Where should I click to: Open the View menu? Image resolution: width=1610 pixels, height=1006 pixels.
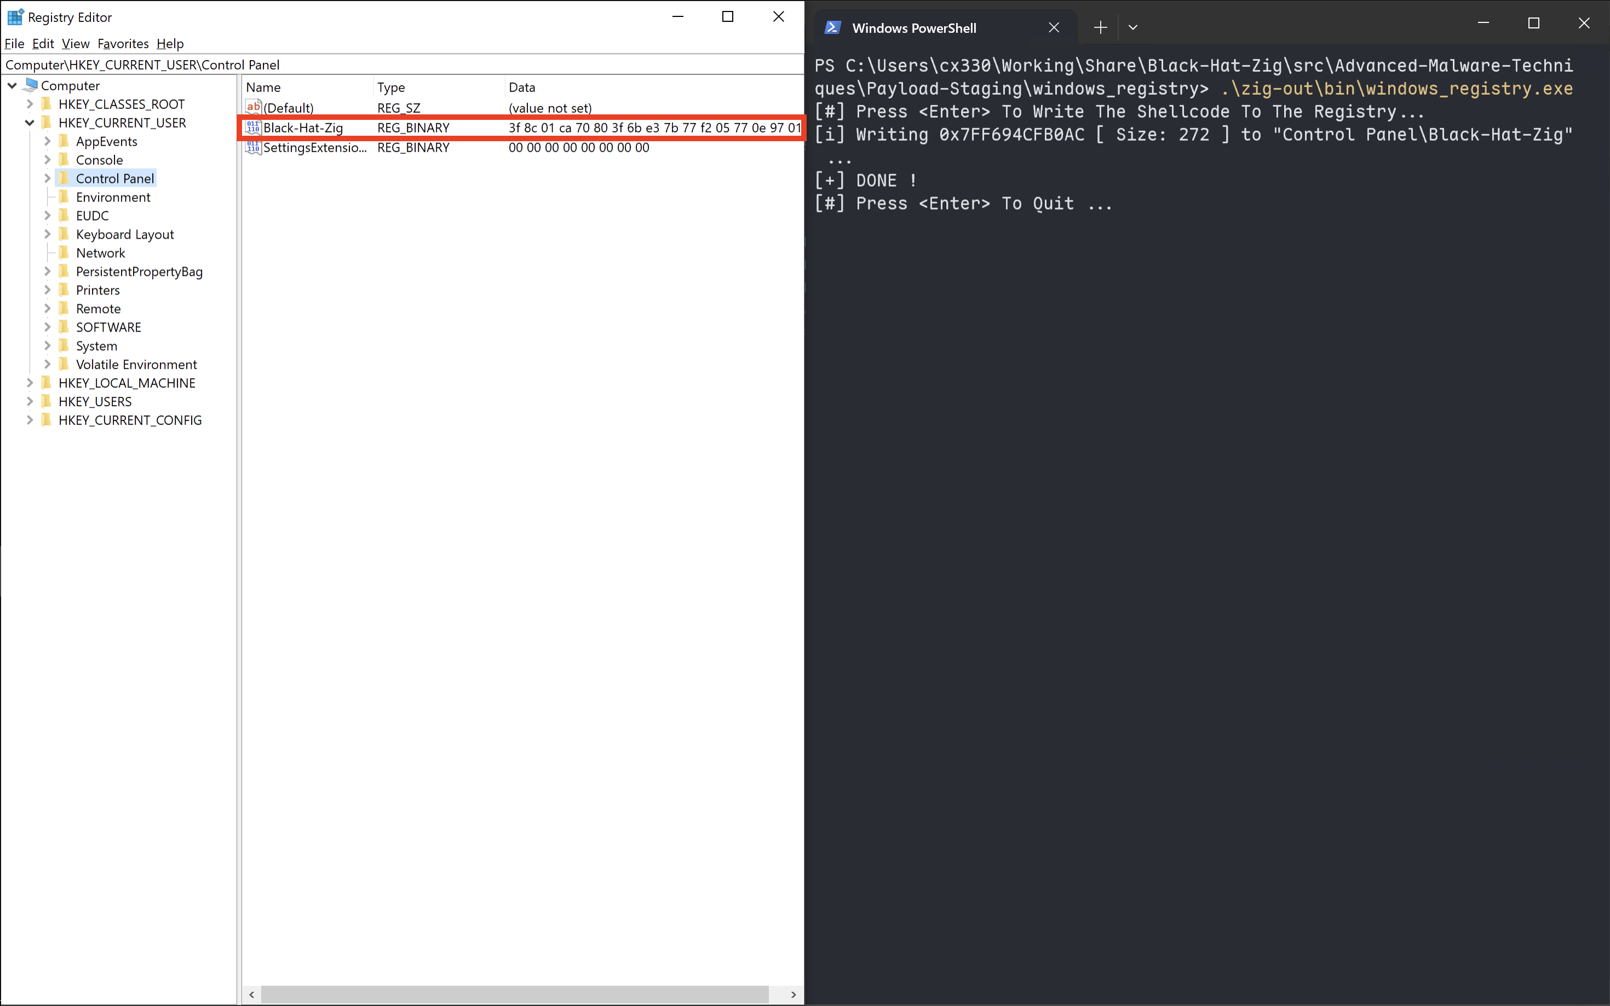(x=75, y=43)
